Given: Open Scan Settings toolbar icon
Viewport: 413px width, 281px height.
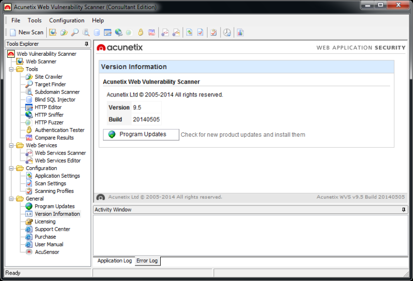Looking at the screenshot, I should point(201,32).
